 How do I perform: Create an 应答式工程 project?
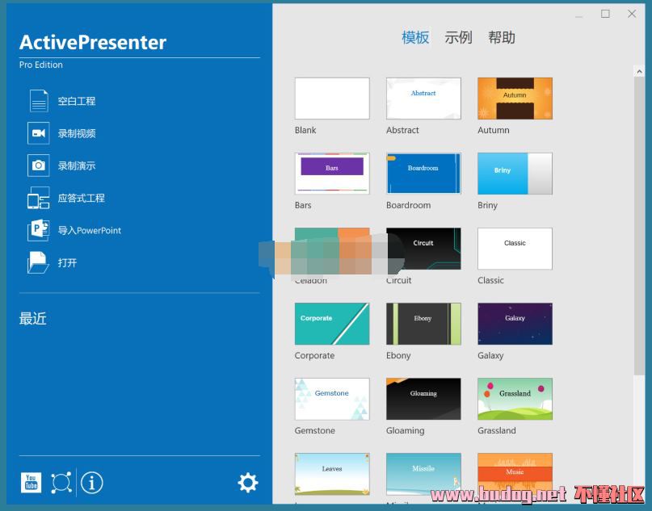coord(81,198)
